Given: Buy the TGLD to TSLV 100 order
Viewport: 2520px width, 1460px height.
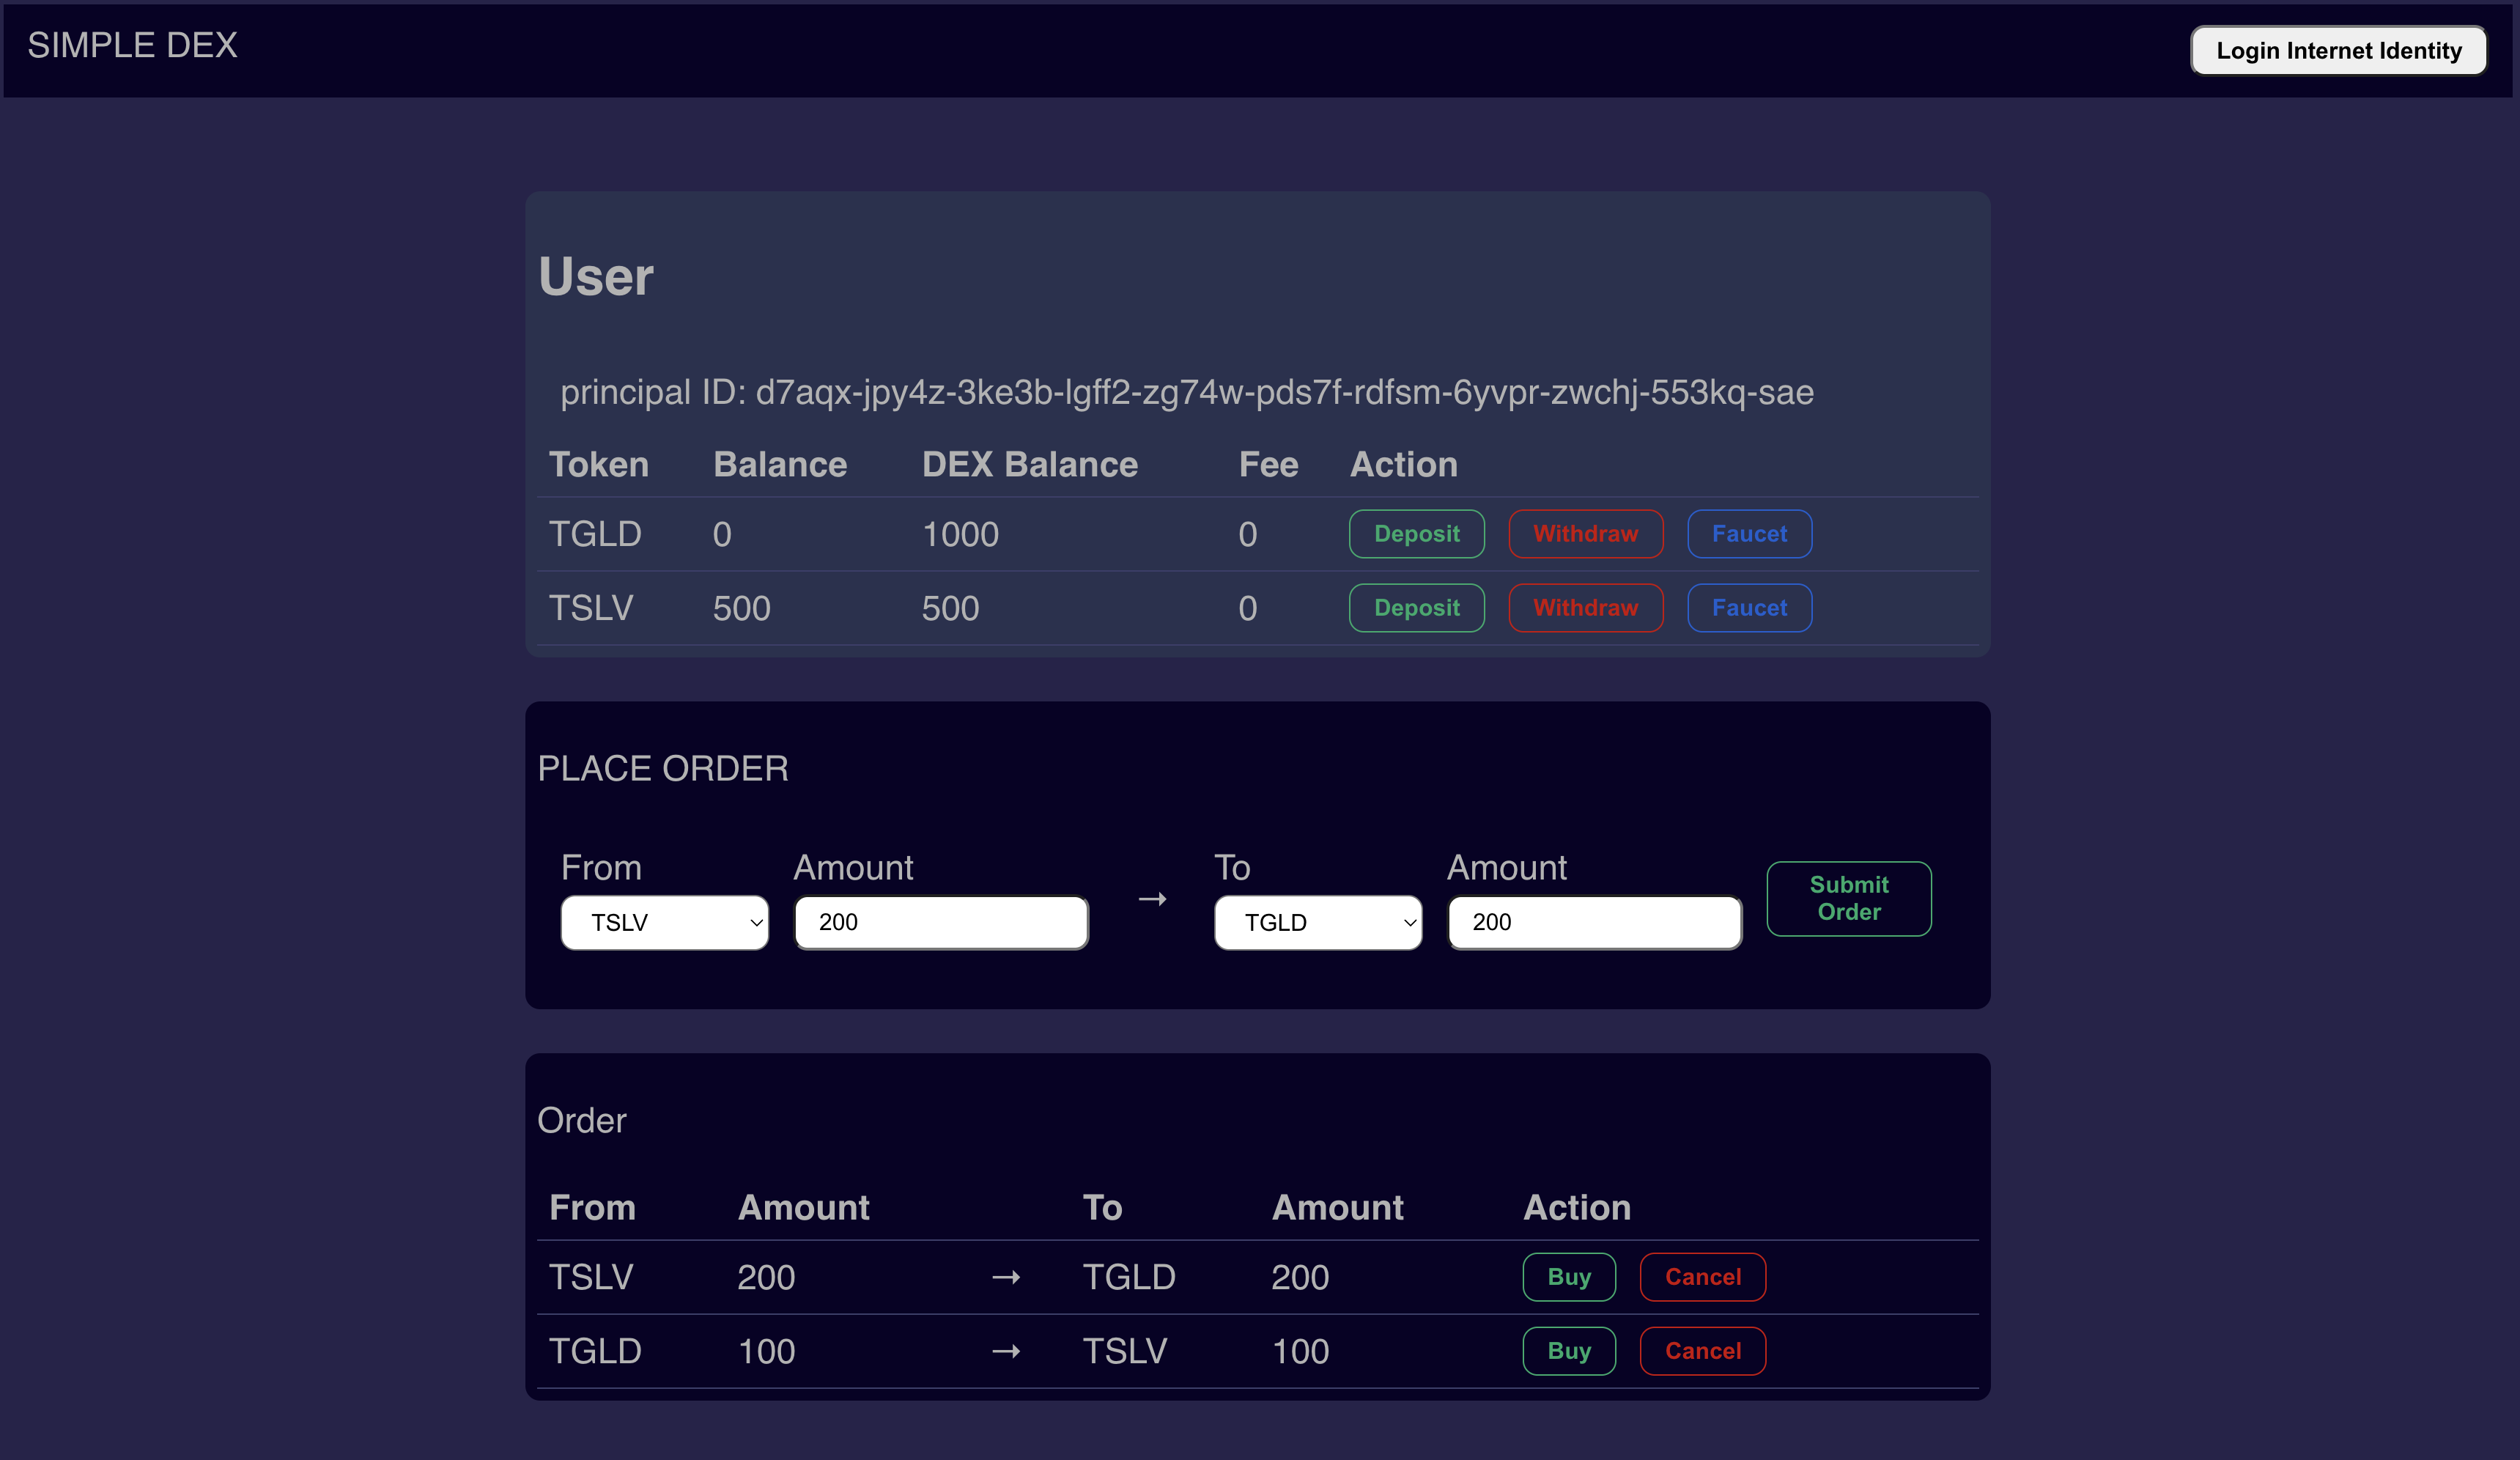Looking at the screenshot, I should 1568,1351.
